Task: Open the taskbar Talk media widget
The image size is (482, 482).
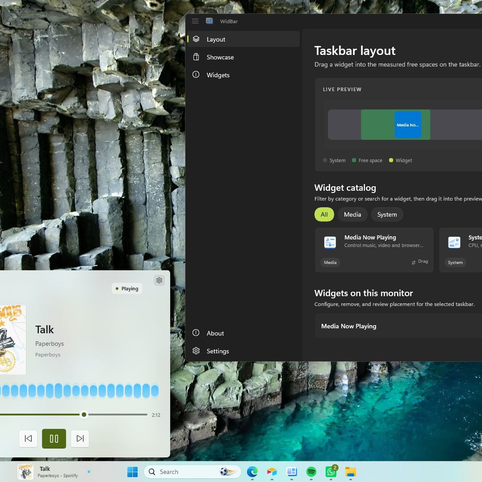Action: click(54, 472)
